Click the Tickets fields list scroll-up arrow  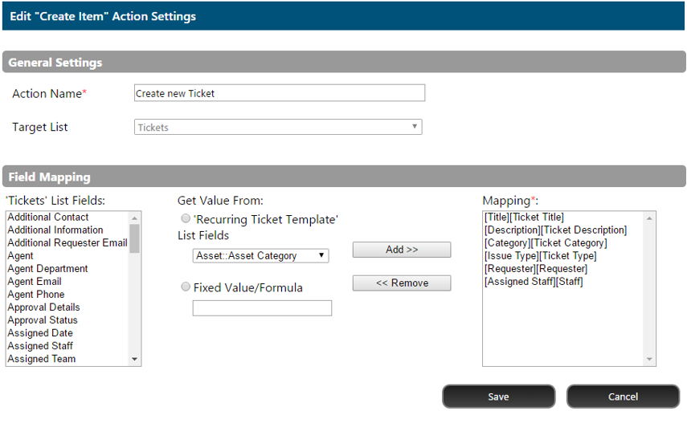pos(134,218)
